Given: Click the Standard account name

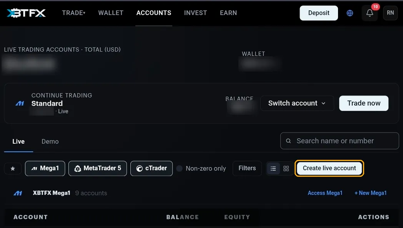Looking at the screenshot, I should point(47,104).
